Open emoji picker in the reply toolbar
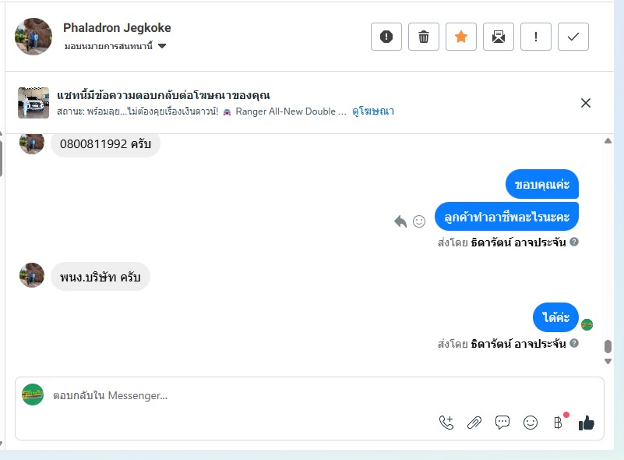Viewport: 624px width, 460px height. tap(530, 423)
